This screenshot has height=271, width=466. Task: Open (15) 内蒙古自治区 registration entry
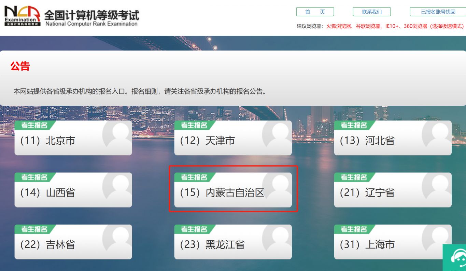click(233, 190)
